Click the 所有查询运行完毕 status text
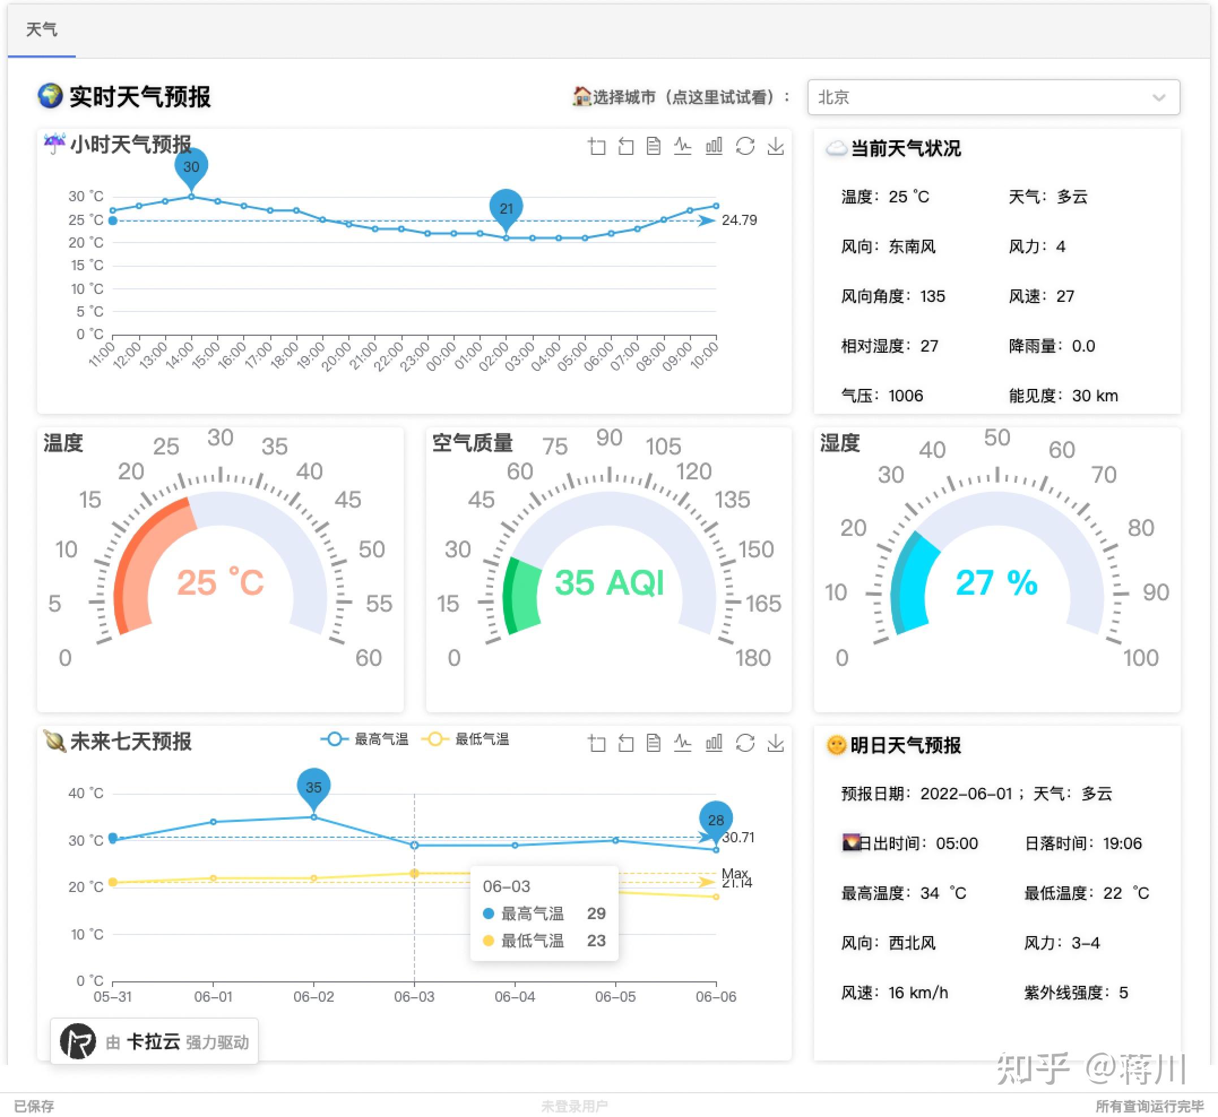 click(1149, 1106)
